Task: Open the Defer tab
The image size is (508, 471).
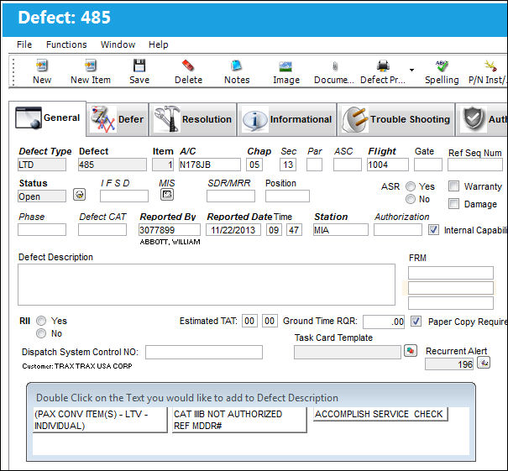Action: click(118, 119)
